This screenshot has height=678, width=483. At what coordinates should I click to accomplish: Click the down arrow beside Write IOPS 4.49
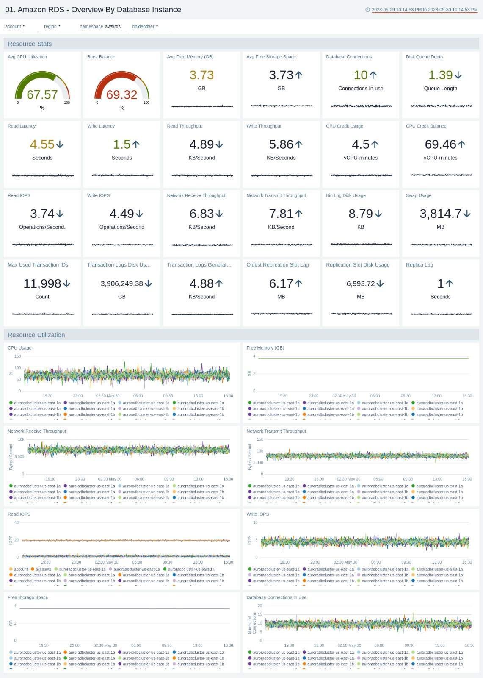click(x=140, y=214)
